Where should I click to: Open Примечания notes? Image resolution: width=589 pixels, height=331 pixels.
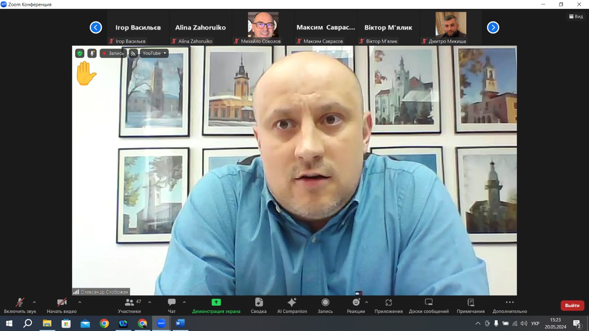(x=471, y=306)
